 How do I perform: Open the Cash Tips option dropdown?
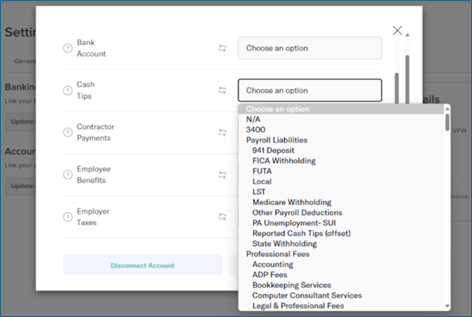(x=310, y=91)
